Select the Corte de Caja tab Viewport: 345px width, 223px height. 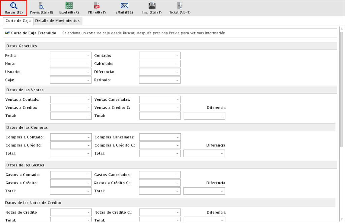click(x=18, y=21)
